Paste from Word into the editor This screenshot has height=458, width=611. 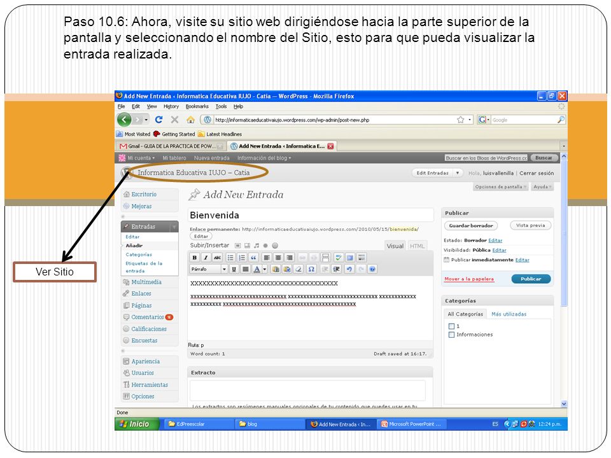click(287, 269)
